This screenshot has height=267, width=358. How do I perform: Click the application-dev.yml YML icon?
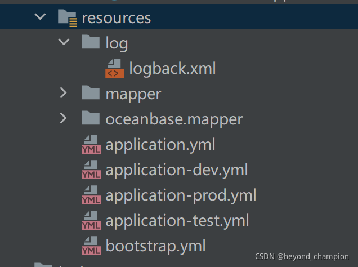91,170
